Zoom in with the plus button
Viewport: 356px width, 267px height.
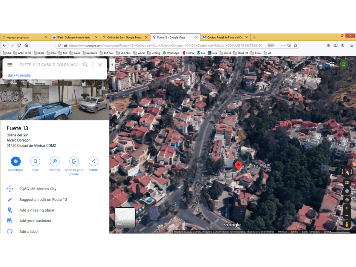pos(347,208)
